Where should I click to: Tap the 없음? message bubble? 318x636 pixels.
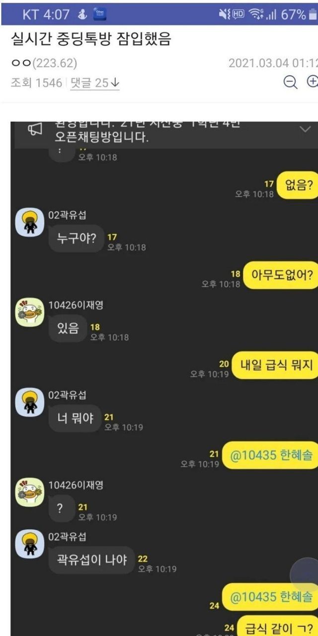(x=297, y=185)
